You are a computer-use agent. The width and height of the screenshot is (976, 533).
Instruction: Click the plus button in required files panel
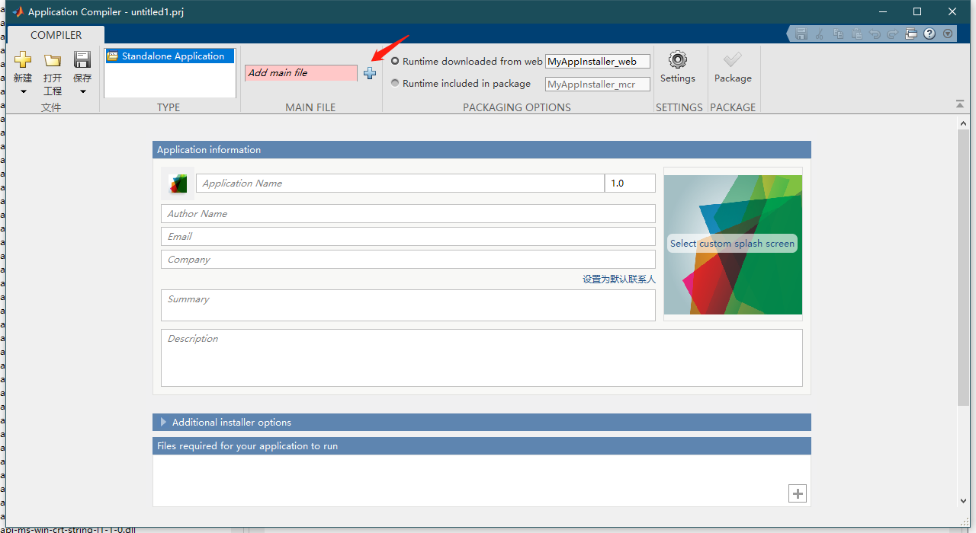coord(798,493)
